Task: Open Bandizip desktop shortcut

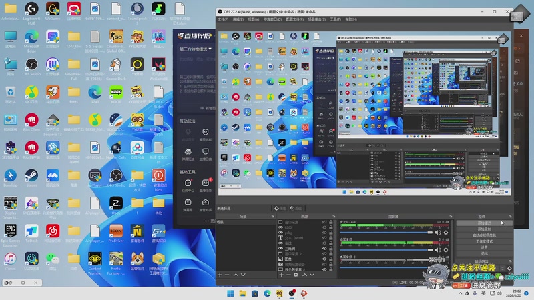Action: pyautogui.click(x=10, y=178)
